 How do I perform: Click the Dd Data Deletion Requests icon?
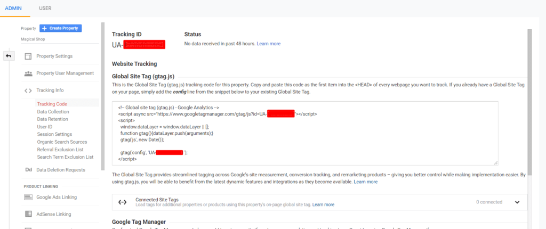coord(28,170)
